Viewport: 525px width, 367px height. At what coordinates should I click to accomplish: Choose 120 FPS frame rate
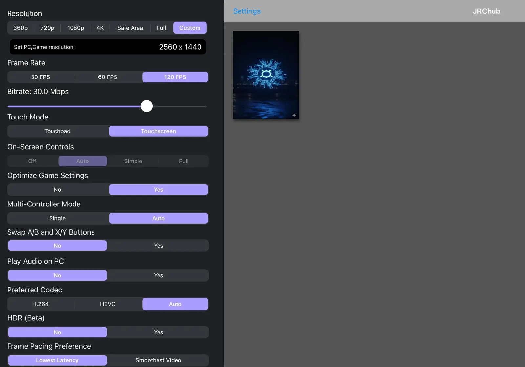(x=175, y=77)
